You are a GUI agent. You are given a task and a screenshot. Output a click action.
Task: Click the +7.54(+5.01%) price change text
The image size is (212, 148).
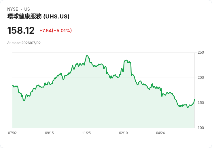(x=56, y=31)
